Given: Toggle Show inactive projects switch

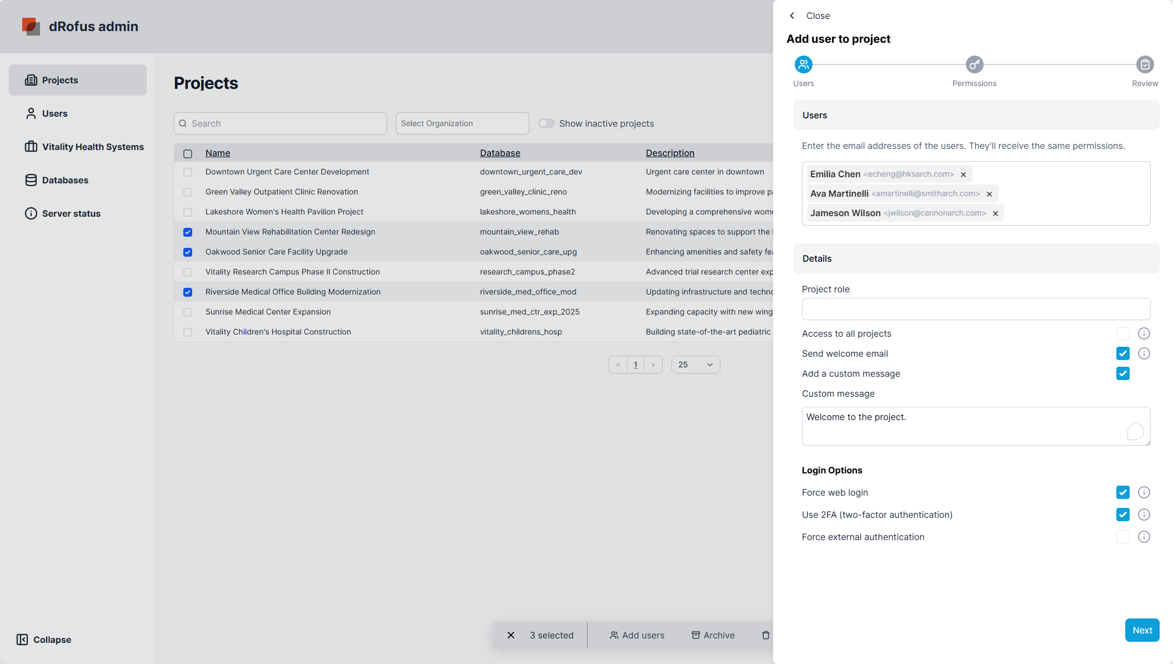Looking at the screenshot, I should coord(547,123).
